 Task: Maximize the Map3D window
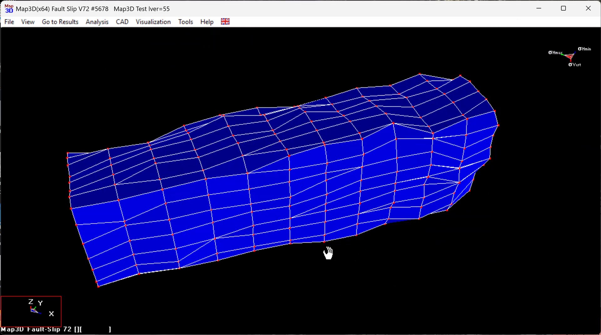[563, 8]
